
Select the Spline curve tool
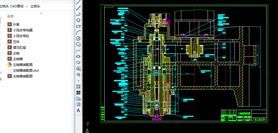pos(78,50)
